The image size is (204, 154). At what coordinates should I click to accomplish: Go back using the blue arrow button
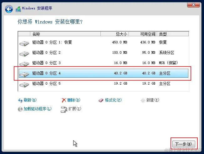click(9, 9)
